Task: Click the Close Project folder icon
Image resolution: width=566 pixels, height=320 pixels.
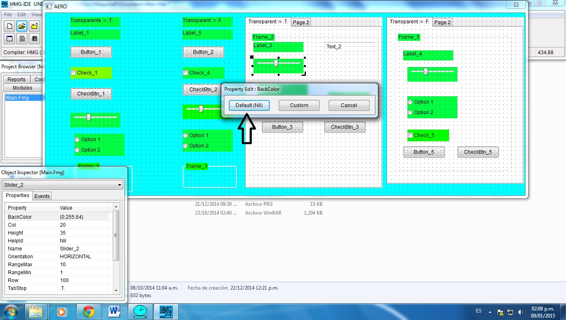Action: (35, 26)
